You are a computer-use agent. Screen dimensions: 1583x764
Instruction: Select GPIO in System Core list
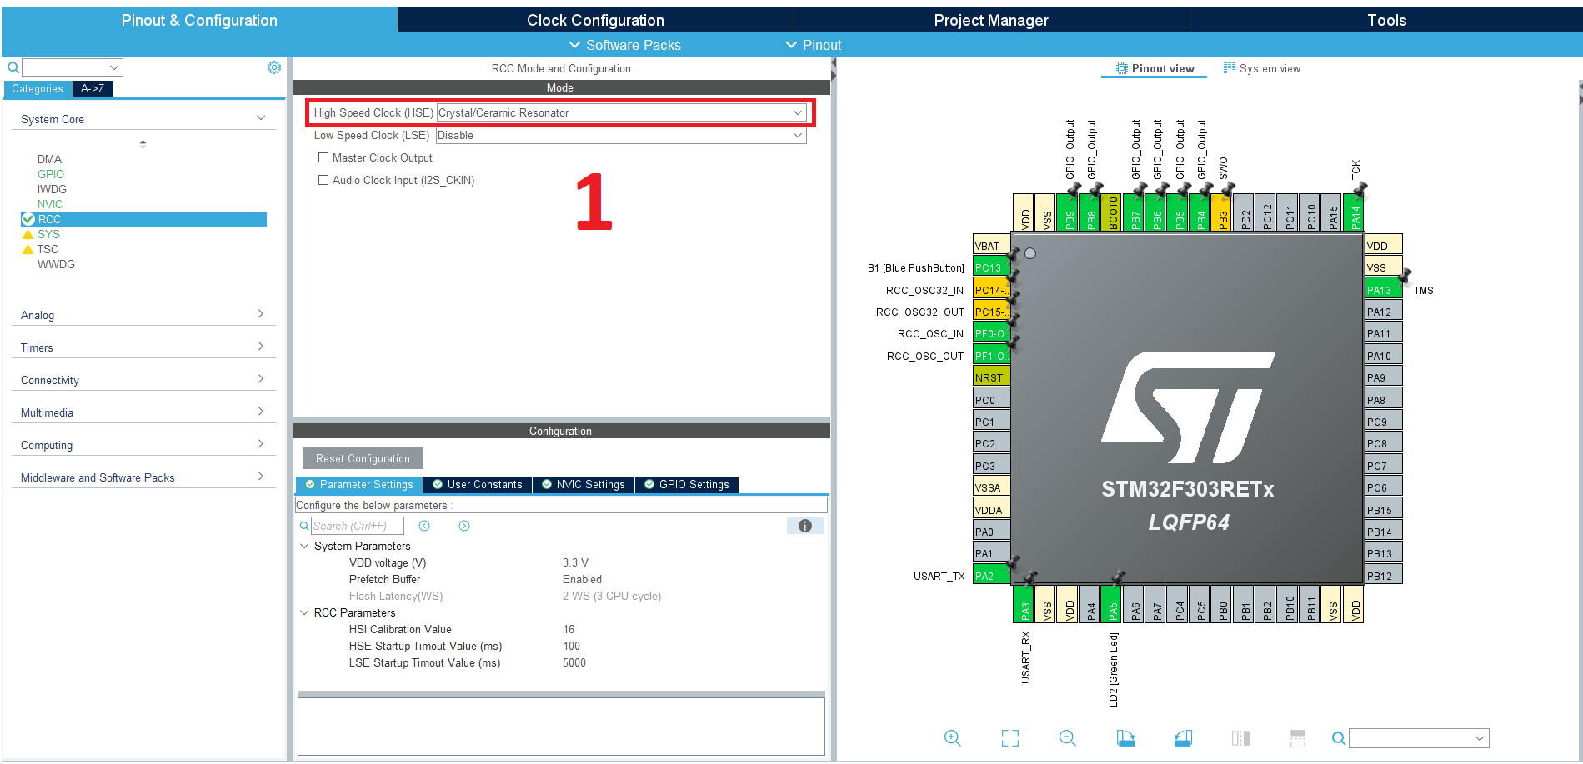(51, 174)
